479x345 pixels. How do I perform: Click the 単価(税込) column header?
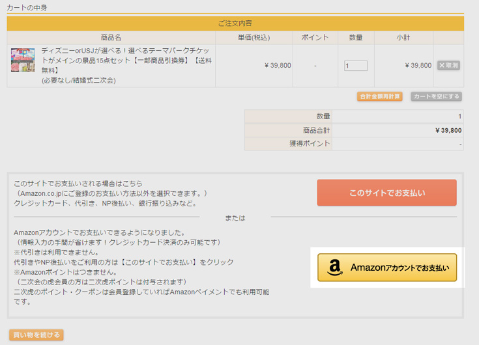coord(254,38)
